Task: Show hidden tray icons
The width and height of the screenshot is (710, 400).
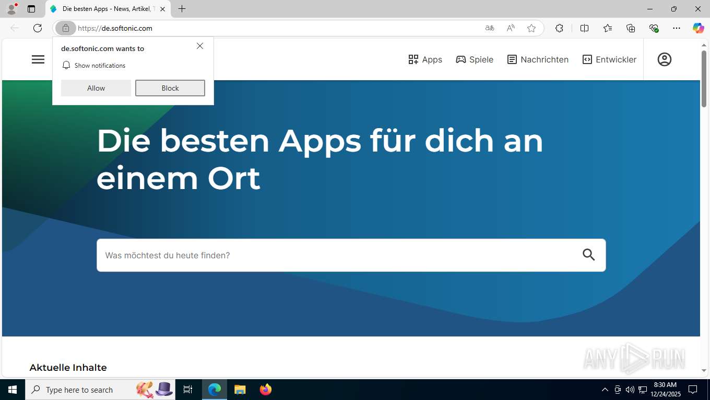Action: coord(605,390)
